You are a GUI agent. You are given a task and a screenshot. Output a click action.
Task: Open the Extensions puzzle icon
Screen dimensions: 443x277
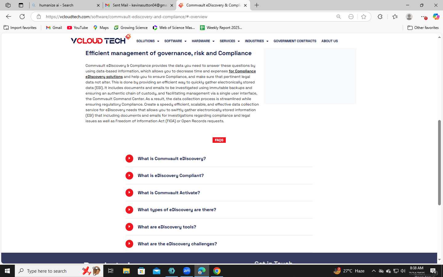tap(380, 17)
